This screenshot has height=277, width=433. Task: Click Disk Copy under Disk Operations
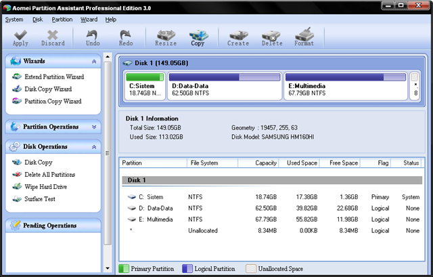(x=39, y=163)
